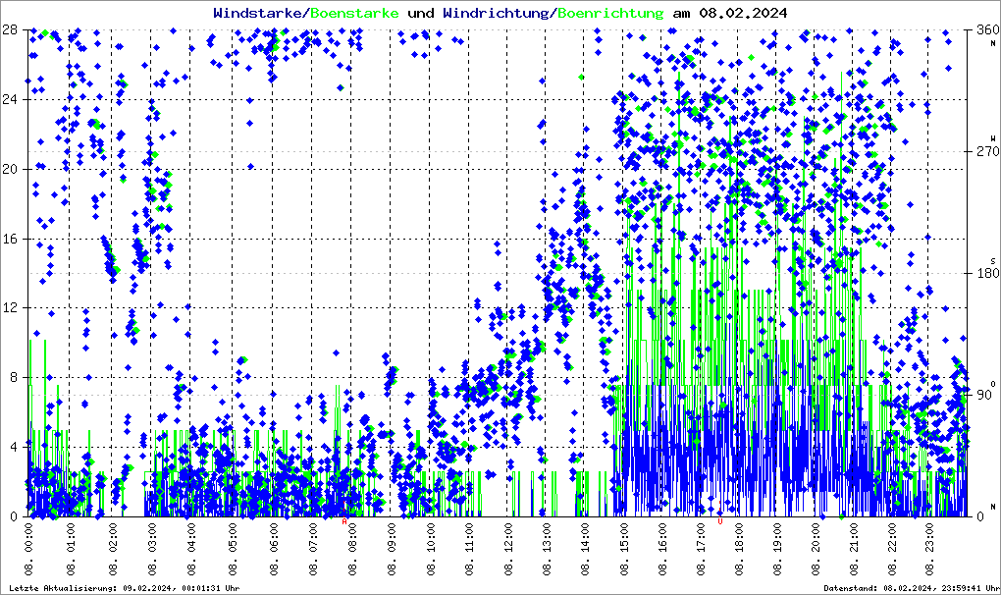Click the green Boenstarke label in the title
Viewport: 1001px width, 595px height.
(355, 14)
